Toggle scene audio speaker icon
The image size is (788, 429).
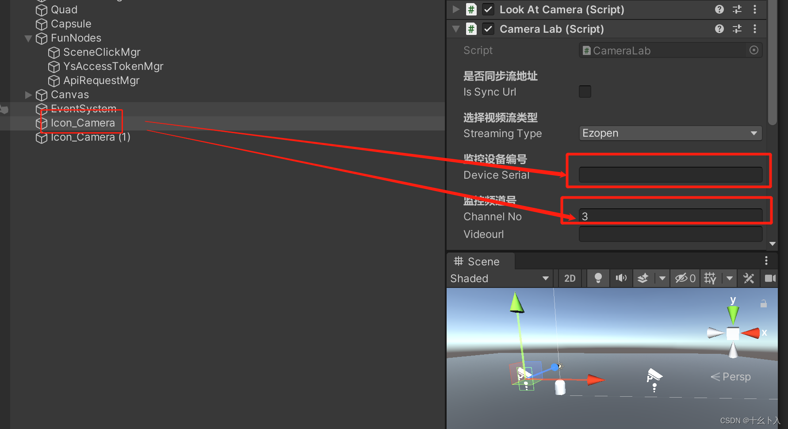[621, 278]
